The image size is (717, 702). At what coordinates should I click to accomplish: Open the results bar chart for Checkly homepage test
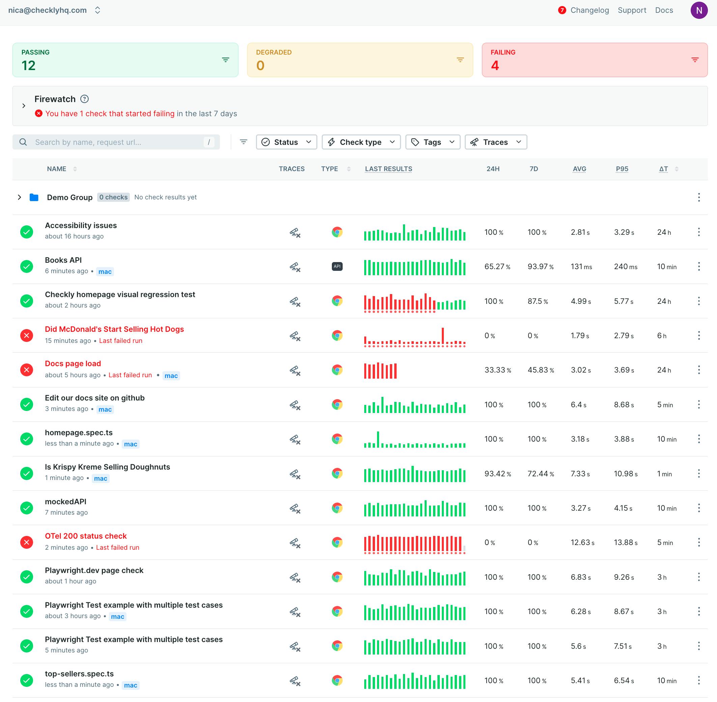point(414,302)
